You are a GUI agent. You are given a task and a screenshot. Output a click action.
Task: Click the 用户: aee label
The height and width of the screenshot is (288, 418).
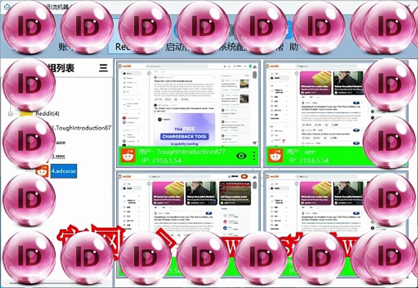[x=301, y=152]
